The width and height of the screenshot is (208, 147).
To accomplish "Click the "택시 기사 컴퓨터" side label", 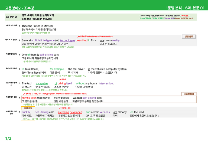I will (x=11, y=68).
